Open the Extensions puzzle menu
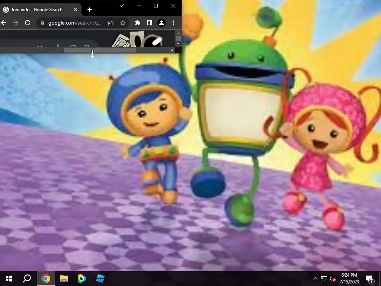381x286 pixels. (138, 23)
